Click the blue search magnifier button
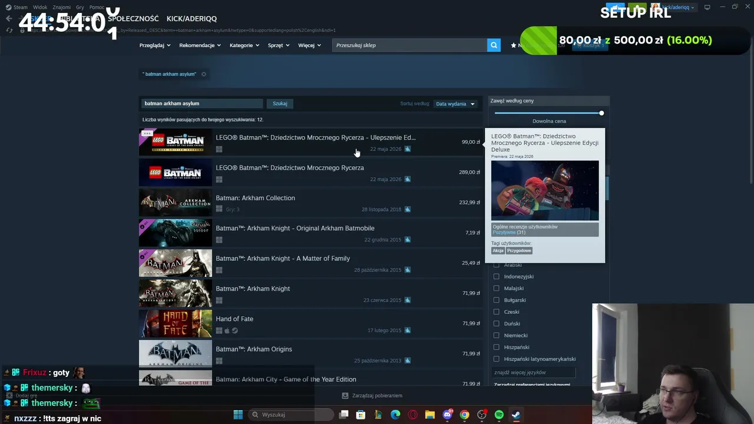 coord(494,45)
